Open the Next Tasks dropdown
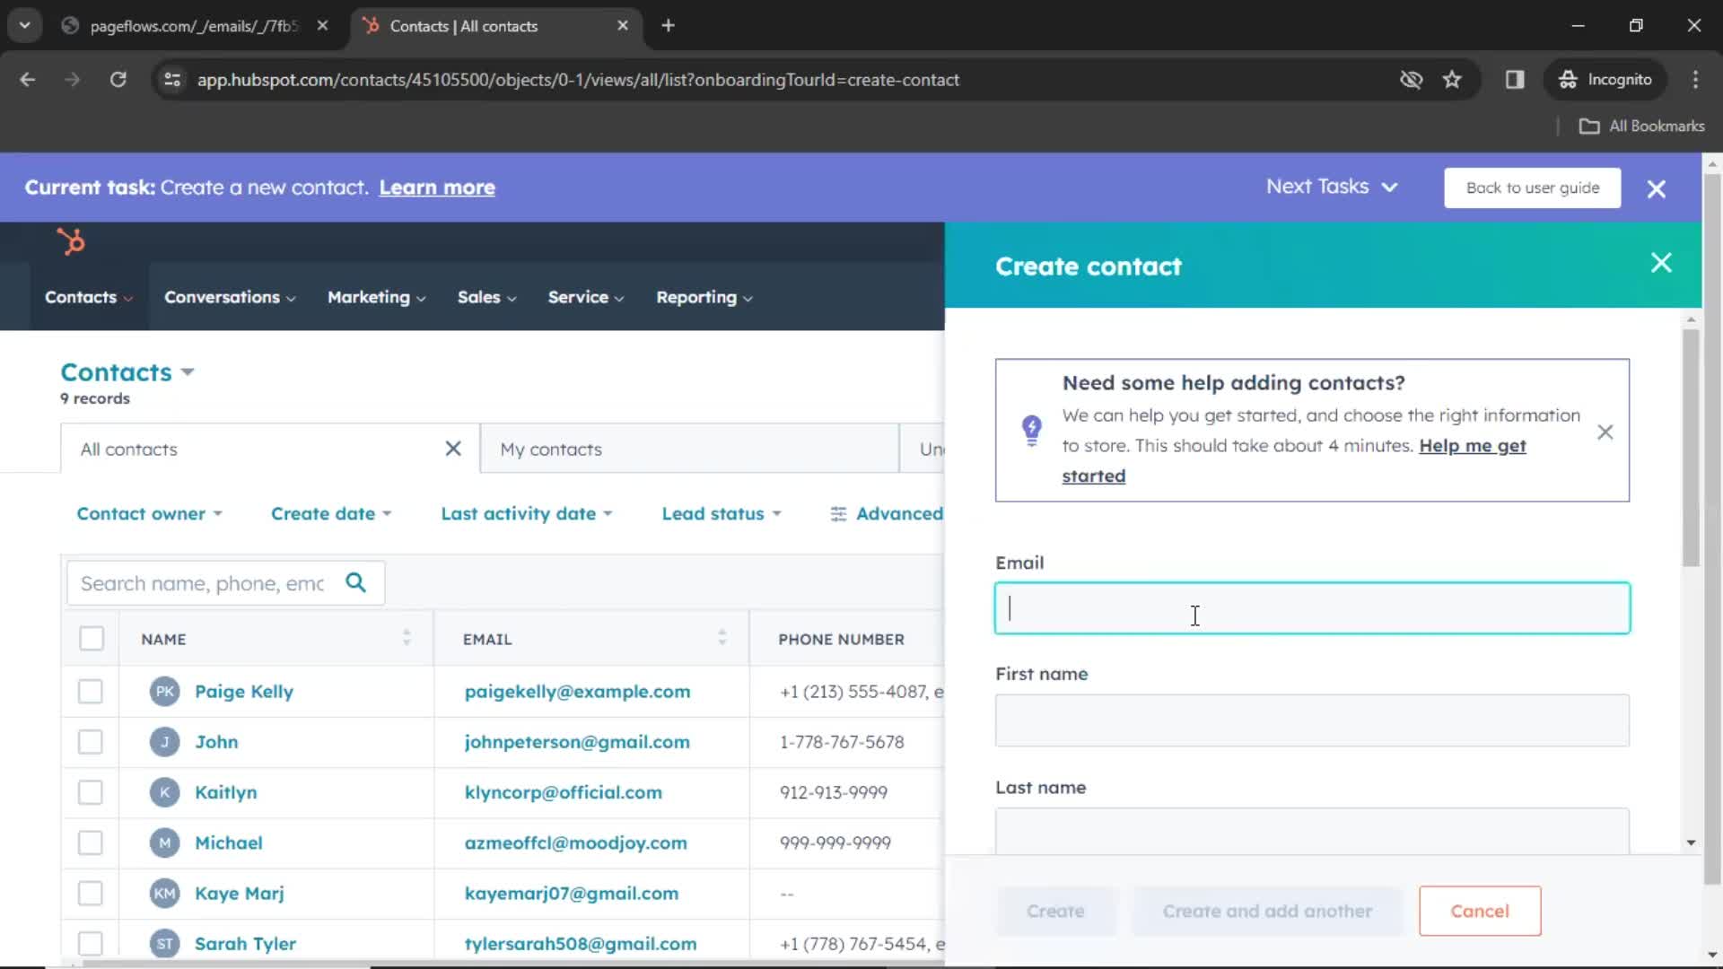Viewport: 1723px width, 969px height. [1332, 187]
